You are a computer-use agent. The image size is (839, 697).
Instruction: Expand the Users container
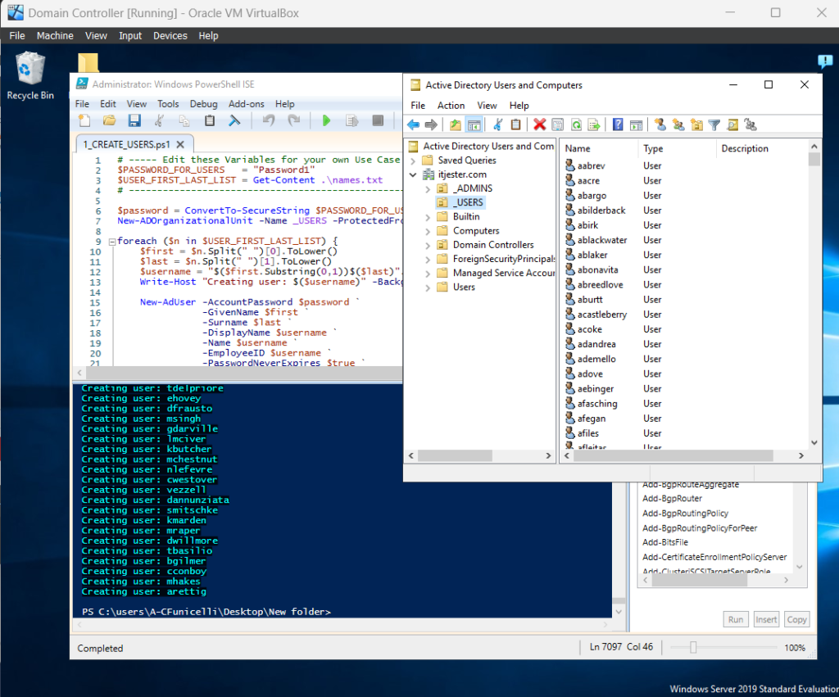click(428, 287)
